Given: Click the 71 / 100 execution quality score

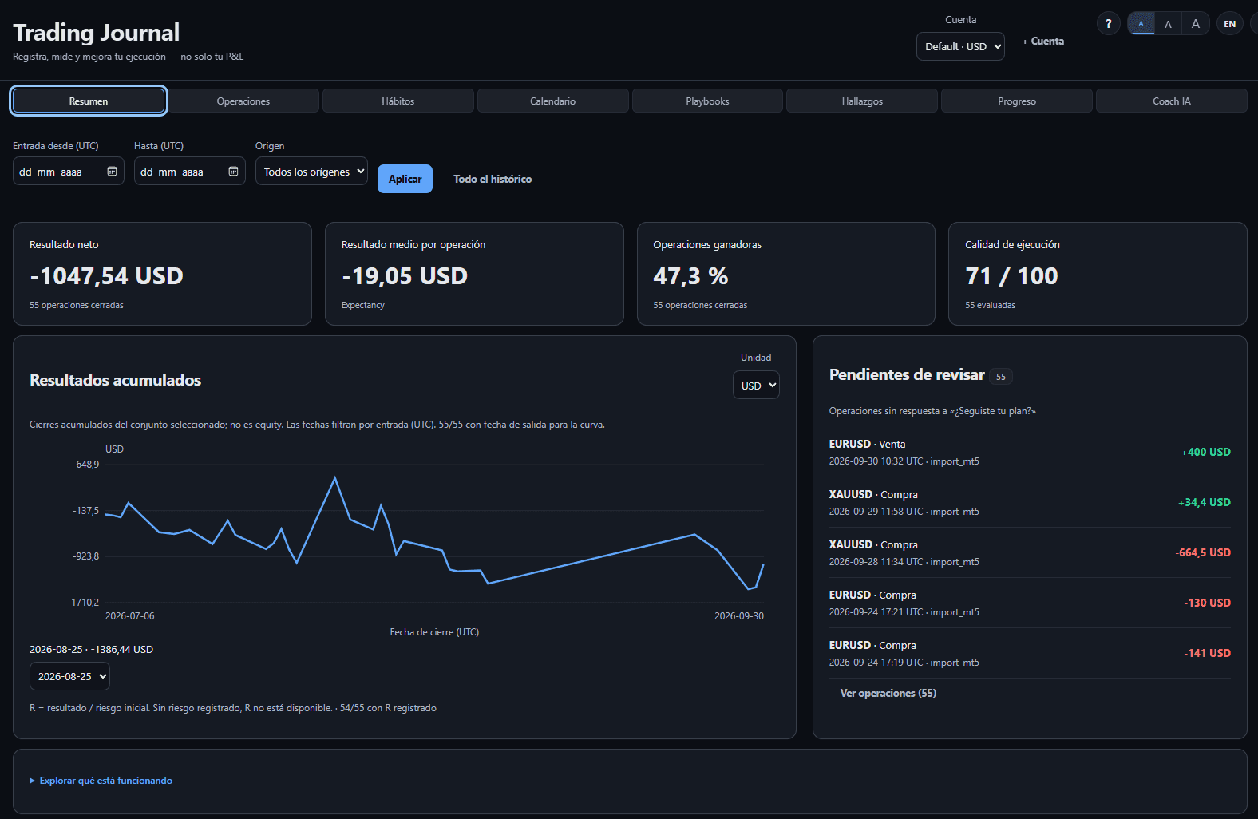Looking at the screenshot, I should click(x=1011, y=276).
